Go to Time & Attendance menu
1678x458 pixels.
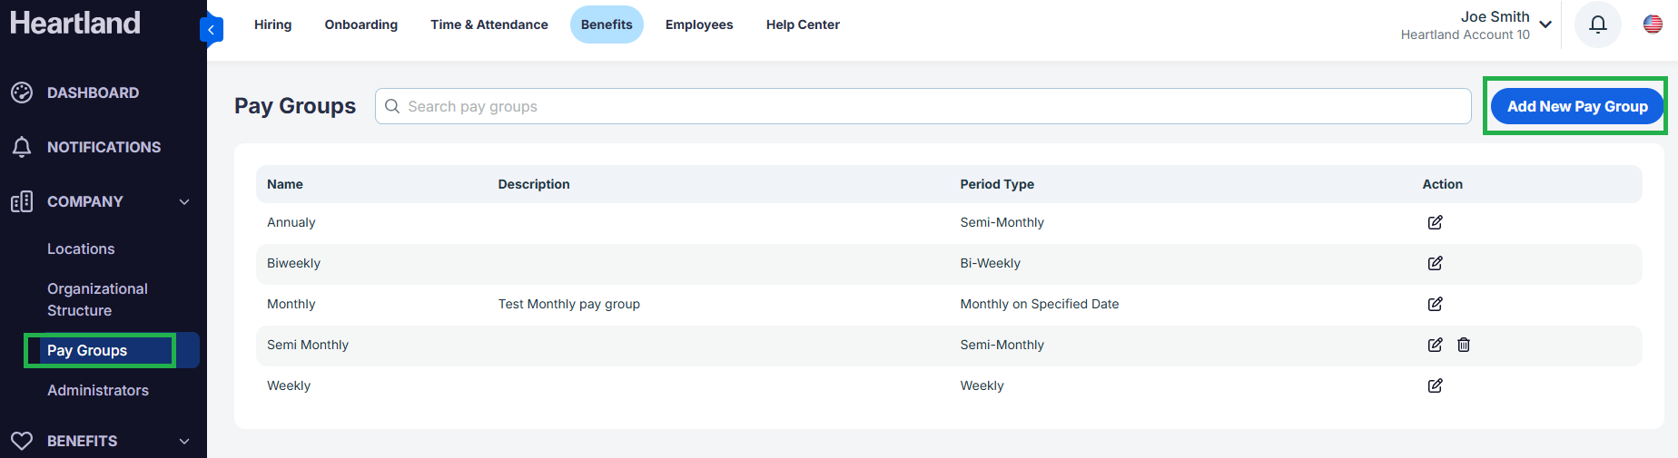click(x=489, y=24)
